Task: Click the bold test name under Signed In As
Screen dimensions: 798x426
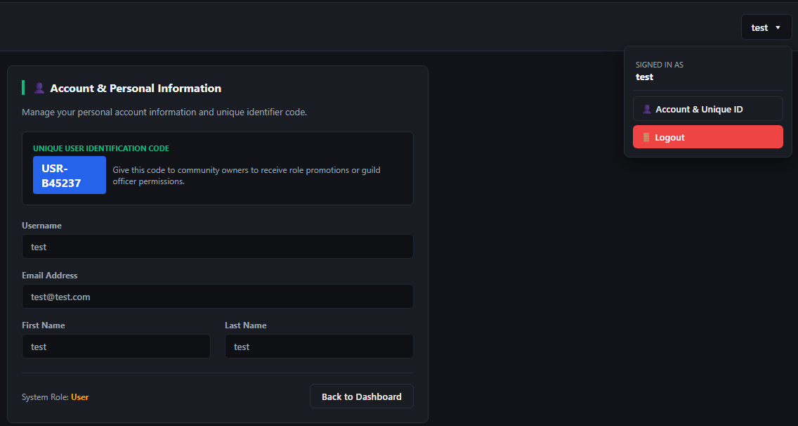Action: [644, 77]
